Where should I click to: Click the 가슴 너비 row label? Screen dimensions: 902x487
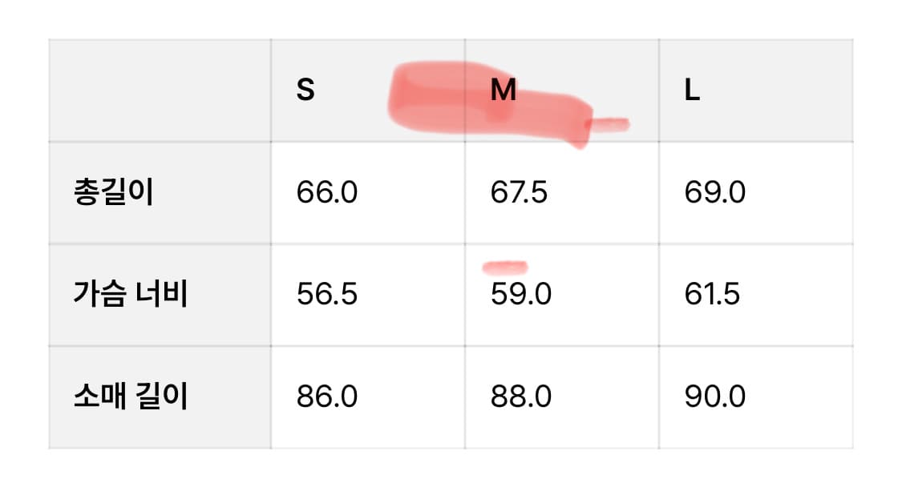(x=130, y=295)
